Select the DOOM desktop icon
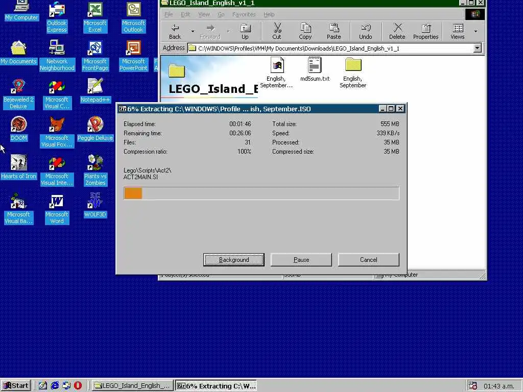Screen dimensions: 523x392 [19, 129]
